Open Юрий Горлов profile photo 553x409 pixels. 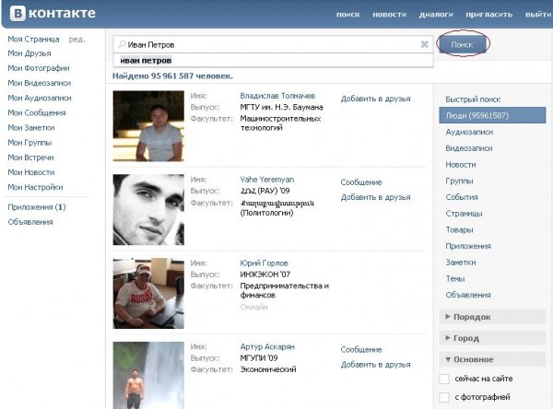click(x=148, y=293)
